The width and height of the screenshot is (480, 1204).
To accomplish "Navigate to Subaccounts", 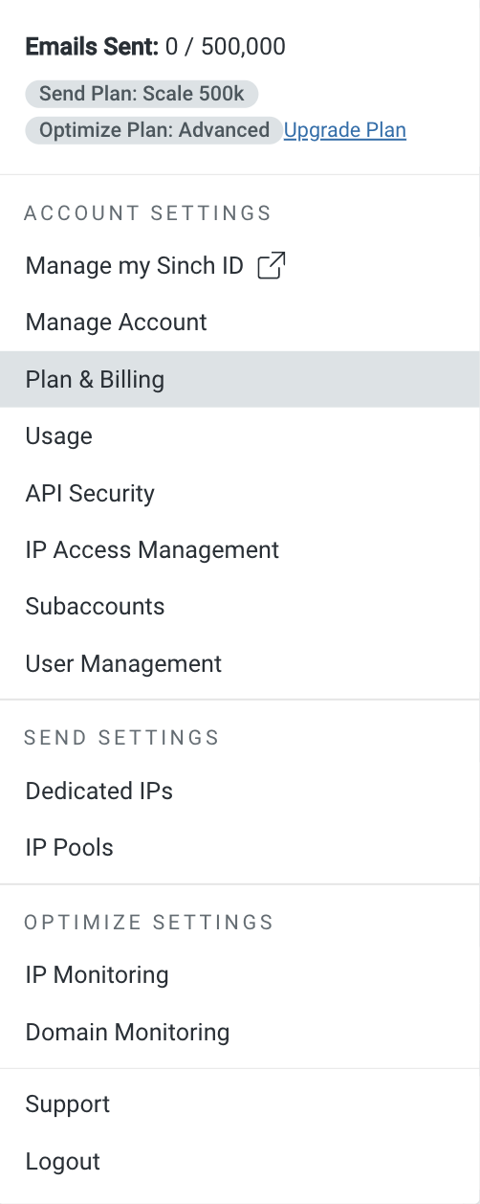I will click(240, 607).
